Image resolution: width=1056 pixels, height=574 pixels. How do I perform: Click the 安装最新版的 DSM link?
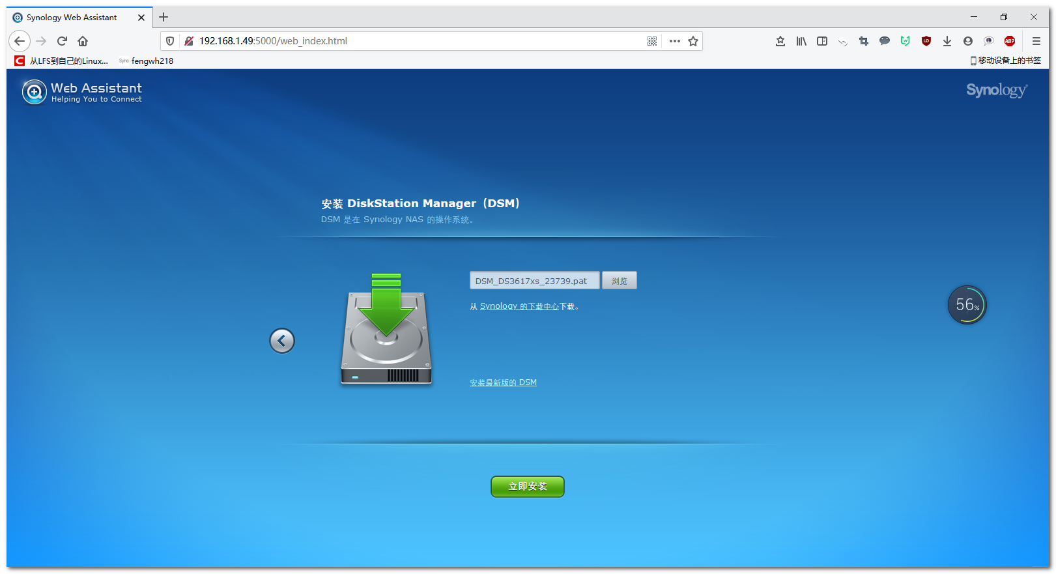504,382
